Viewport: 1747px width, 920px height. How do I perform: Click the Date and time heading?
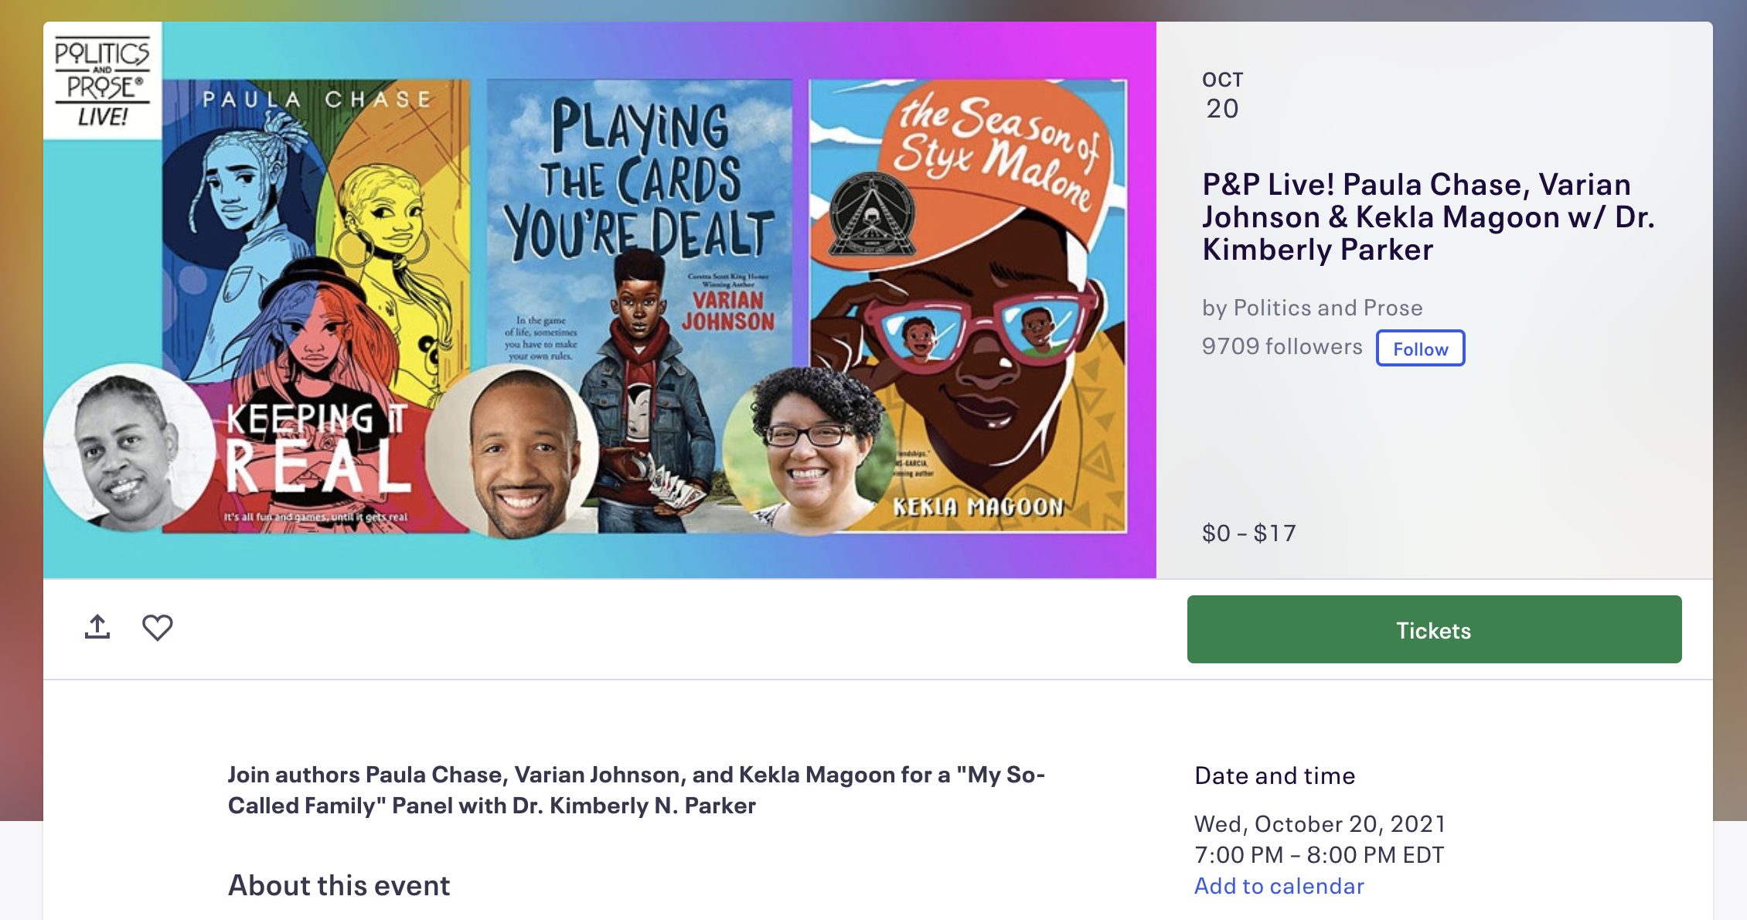point(1275,775)
